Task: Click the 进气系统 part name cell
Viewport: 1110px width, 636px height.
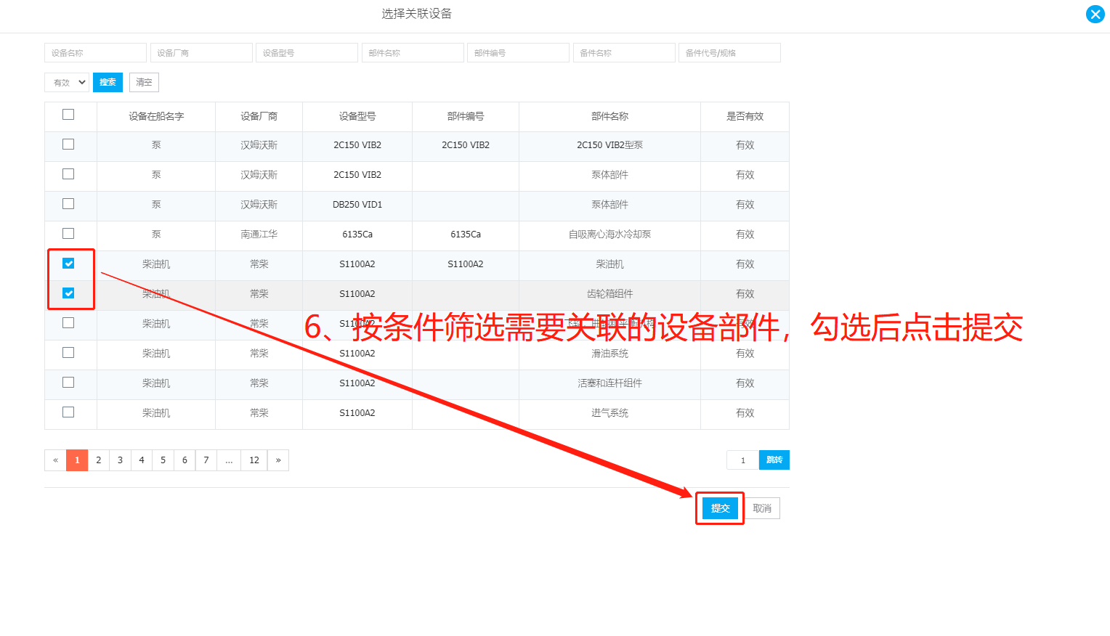Action: (610, 413)
